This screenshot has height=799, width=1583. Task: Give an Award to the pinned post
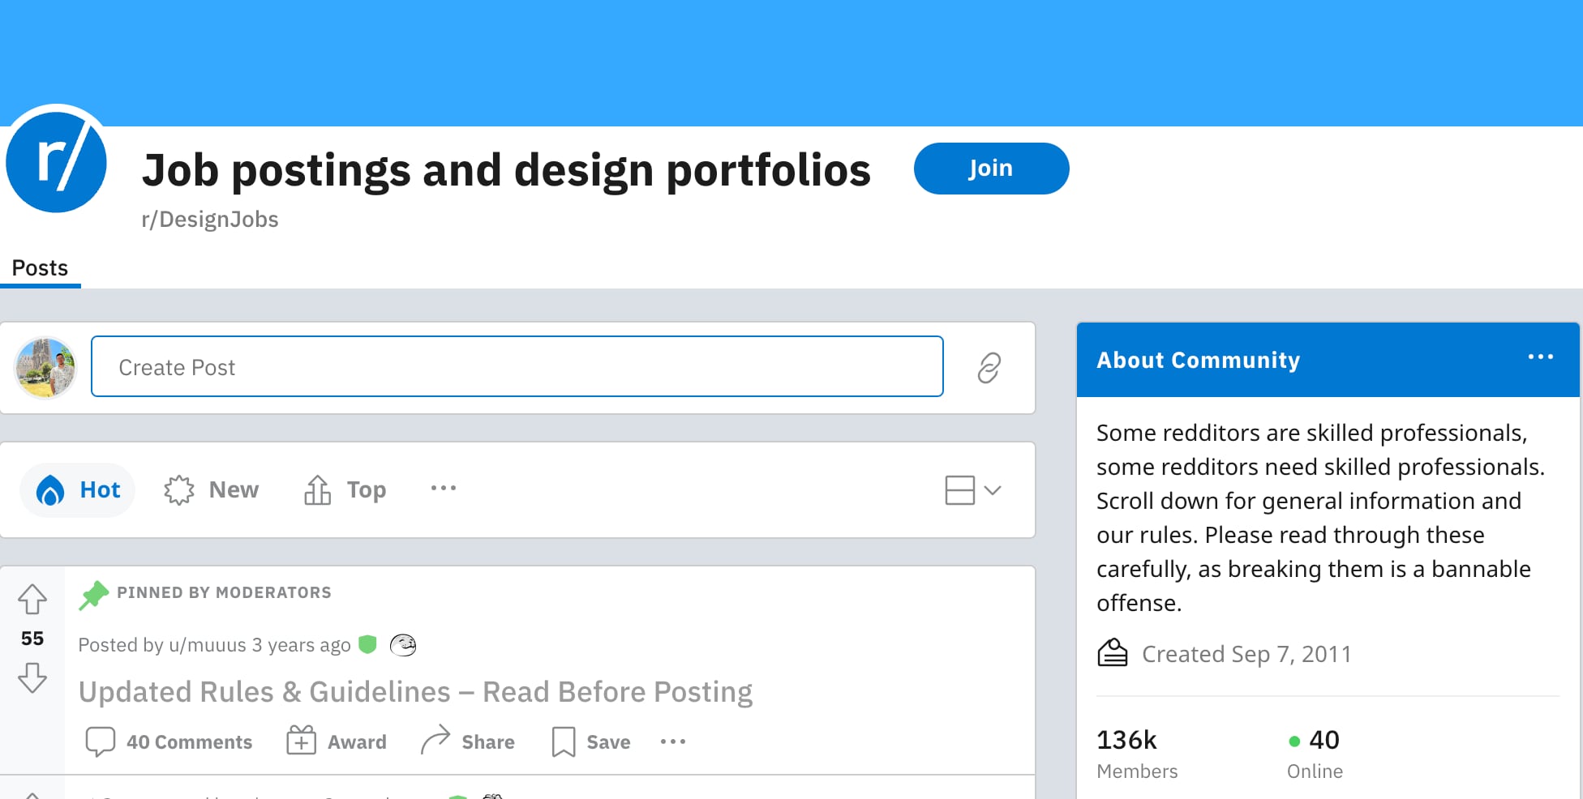[337, 741]
